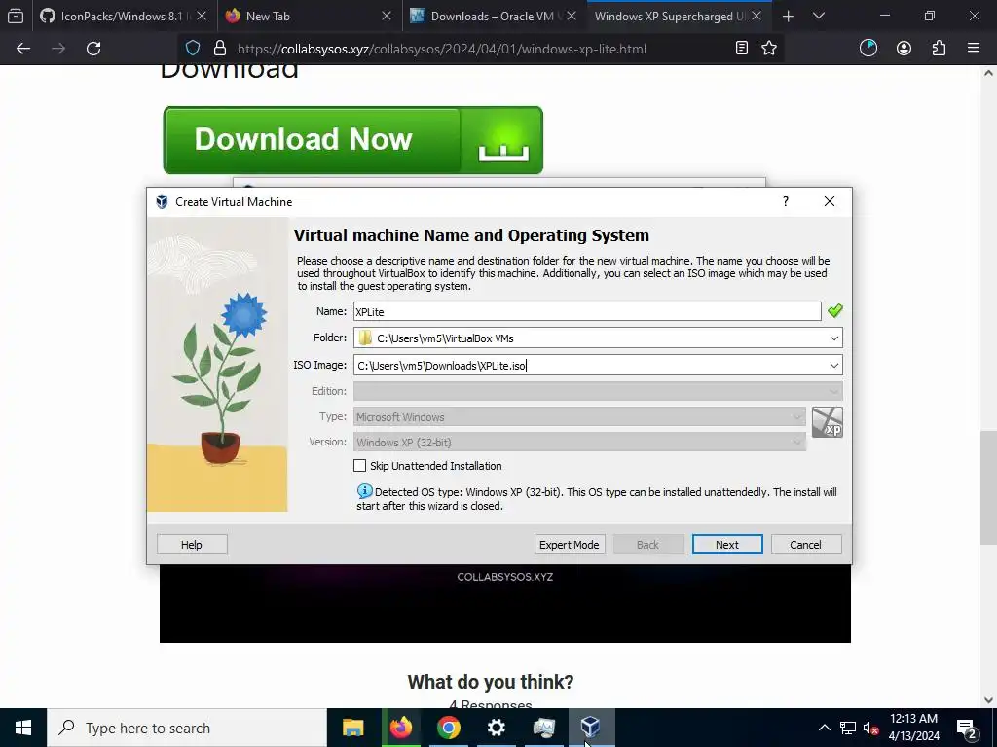Enable Skip Unattended Installation checkbox
Screen dimensions: 997x747
point(360,466)
